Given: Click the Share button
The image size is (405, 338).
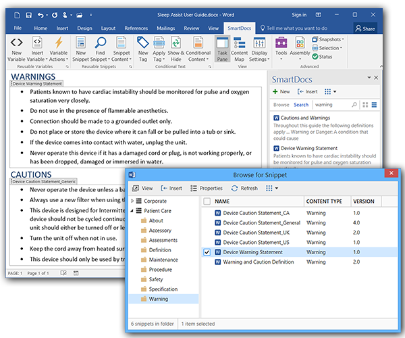Looking at the screenshot, I should pos(365,28).
